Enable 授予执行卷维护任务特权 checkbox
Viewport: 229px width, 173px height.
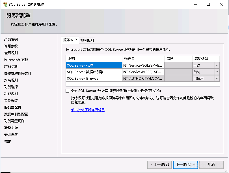(67, 91)
